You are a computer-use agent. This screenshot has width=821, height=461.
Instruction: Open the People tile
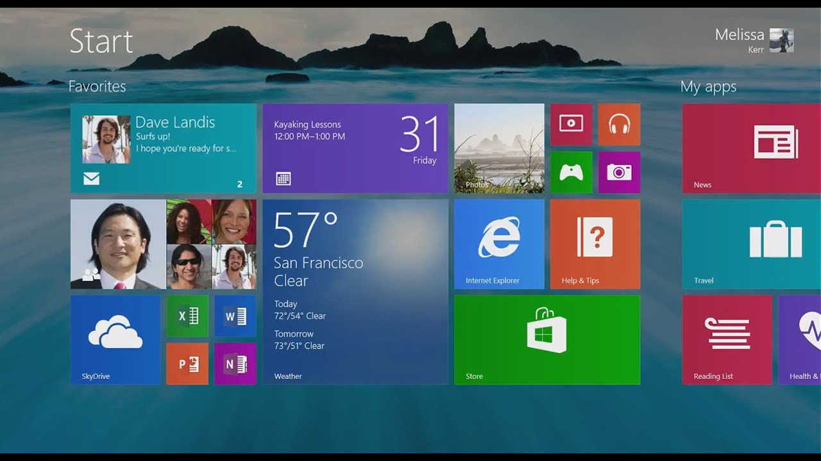pos(163,244)
